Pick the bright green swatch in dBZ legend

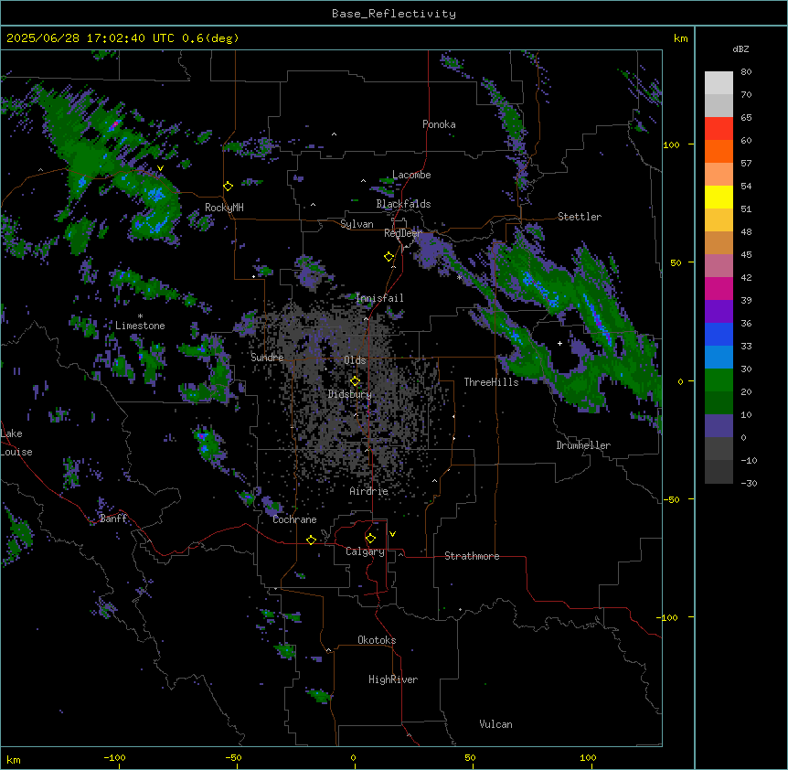point(719,380)
